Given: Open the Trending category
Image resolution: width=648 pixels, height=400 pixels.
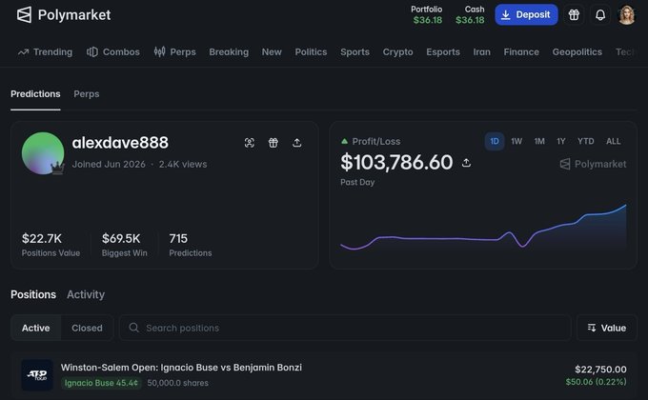Looking at the screenshot, I should [45, 52].
